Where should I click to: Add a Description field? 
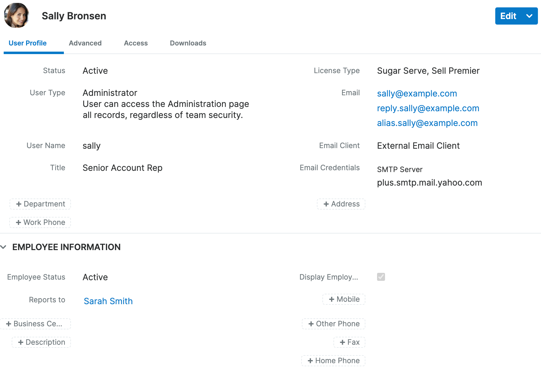pos(41,342)
